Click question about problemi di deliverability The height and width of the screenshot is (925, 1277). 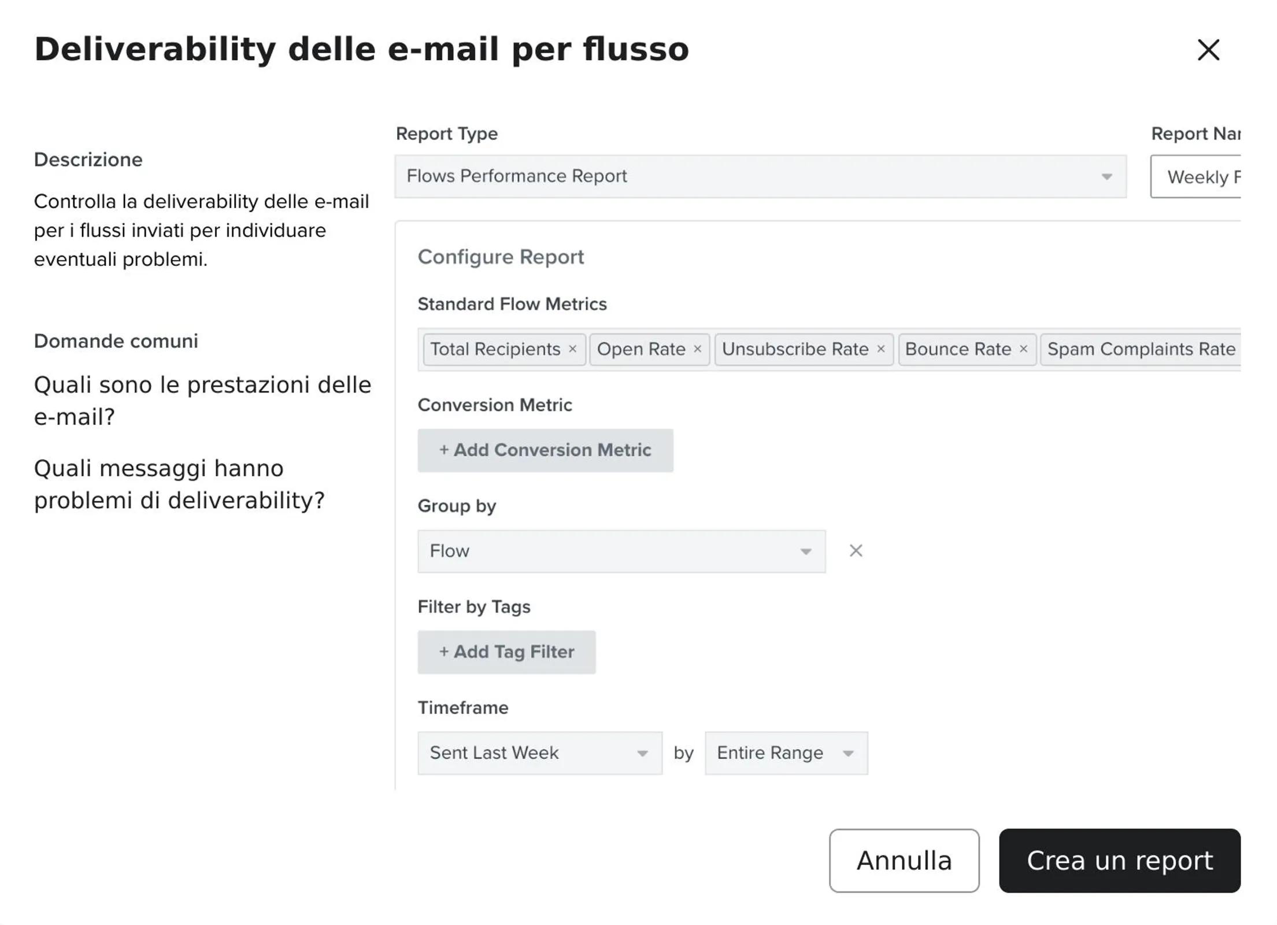(179, 484)
